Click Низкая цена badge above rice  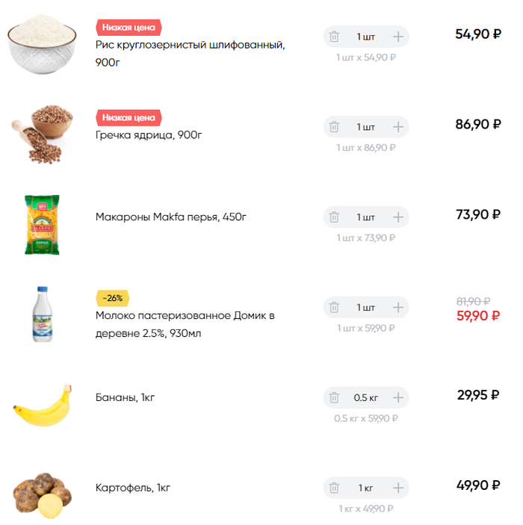click(x=129, y=28)
